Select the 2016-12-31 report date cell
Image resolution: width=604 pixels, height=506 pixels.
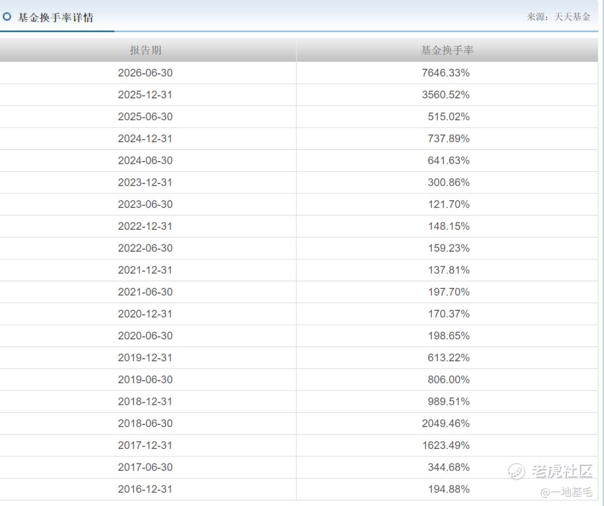pos(145,489)
